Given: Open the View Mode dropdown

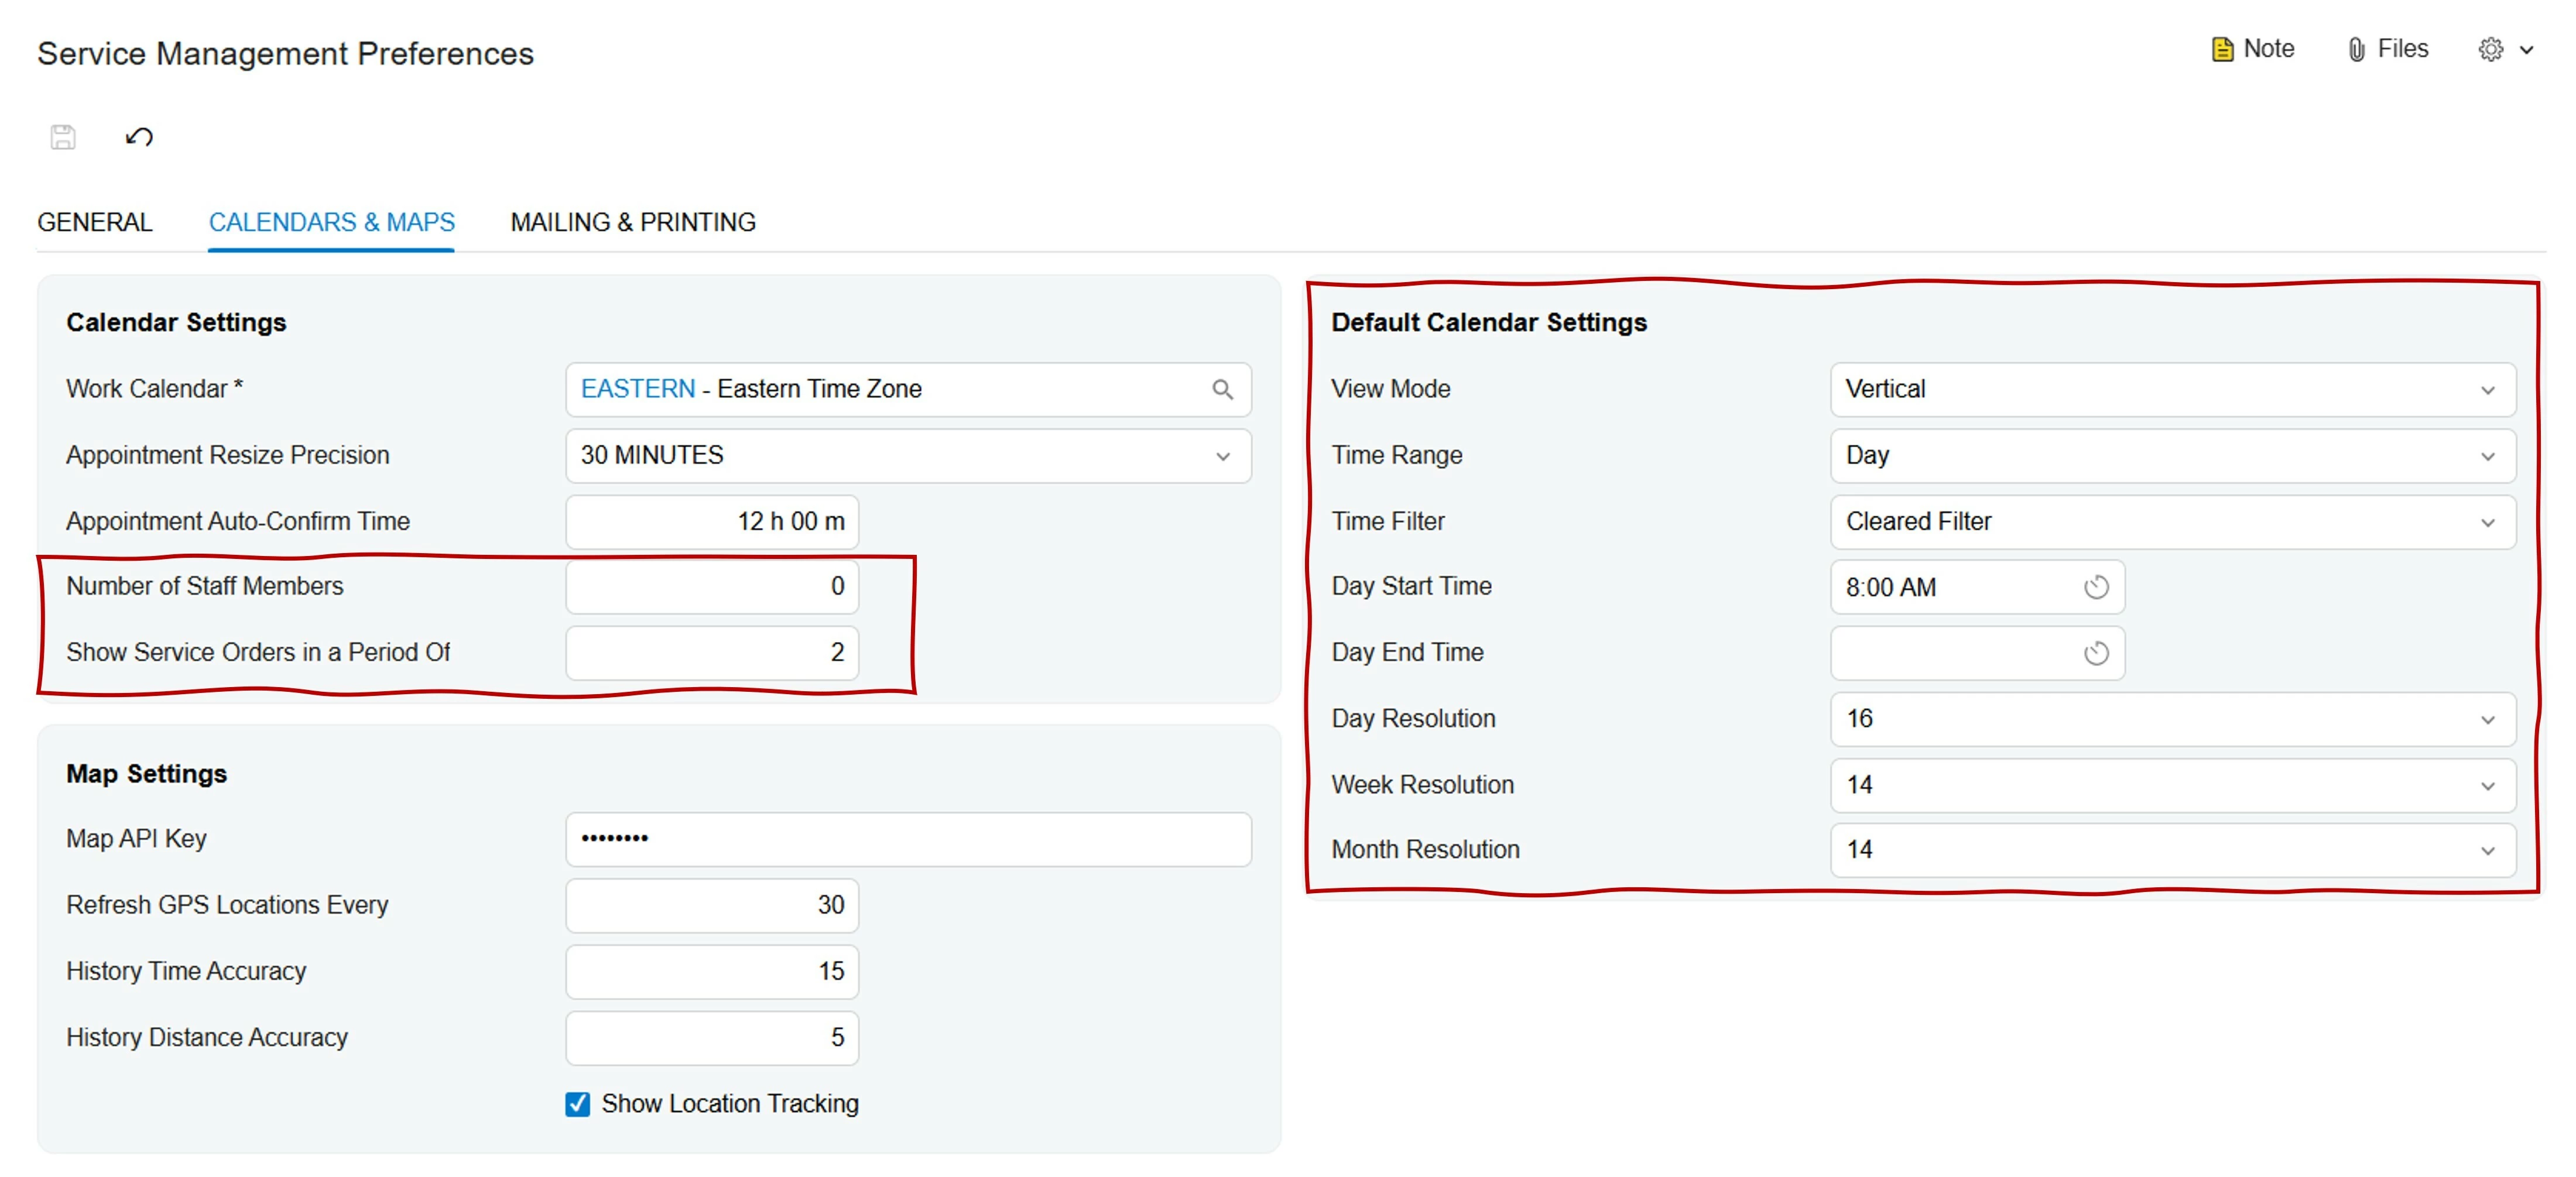Looking at the screenshot, I should click(x=2487, y=391).
